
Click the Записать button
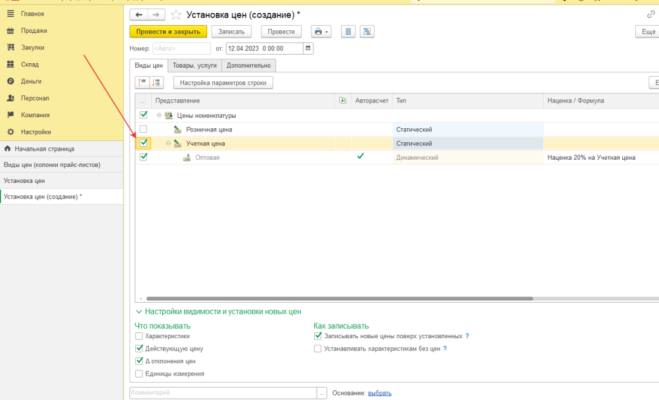pyautogui.click(x=231, y=32)
